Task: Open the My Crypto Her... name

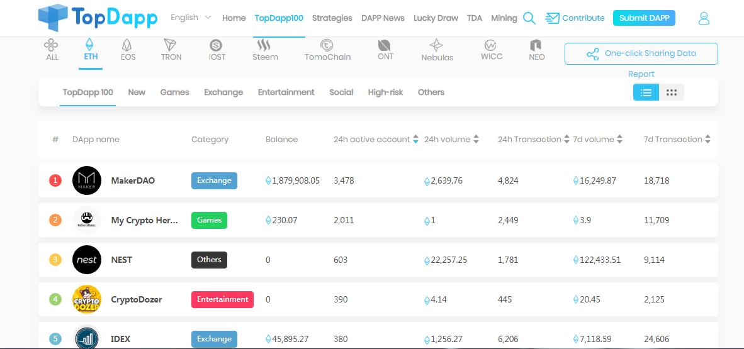Action: click(145, 221)
